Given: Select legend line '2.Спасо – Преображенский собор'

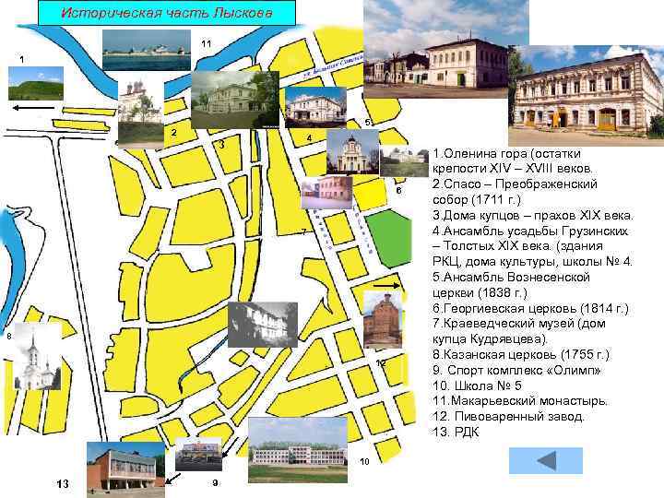Looking at the screenshot, I should [515, 192].
